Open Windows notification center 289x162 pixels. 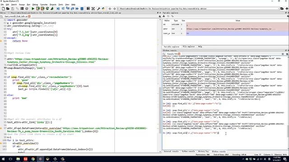coord(285,159)
